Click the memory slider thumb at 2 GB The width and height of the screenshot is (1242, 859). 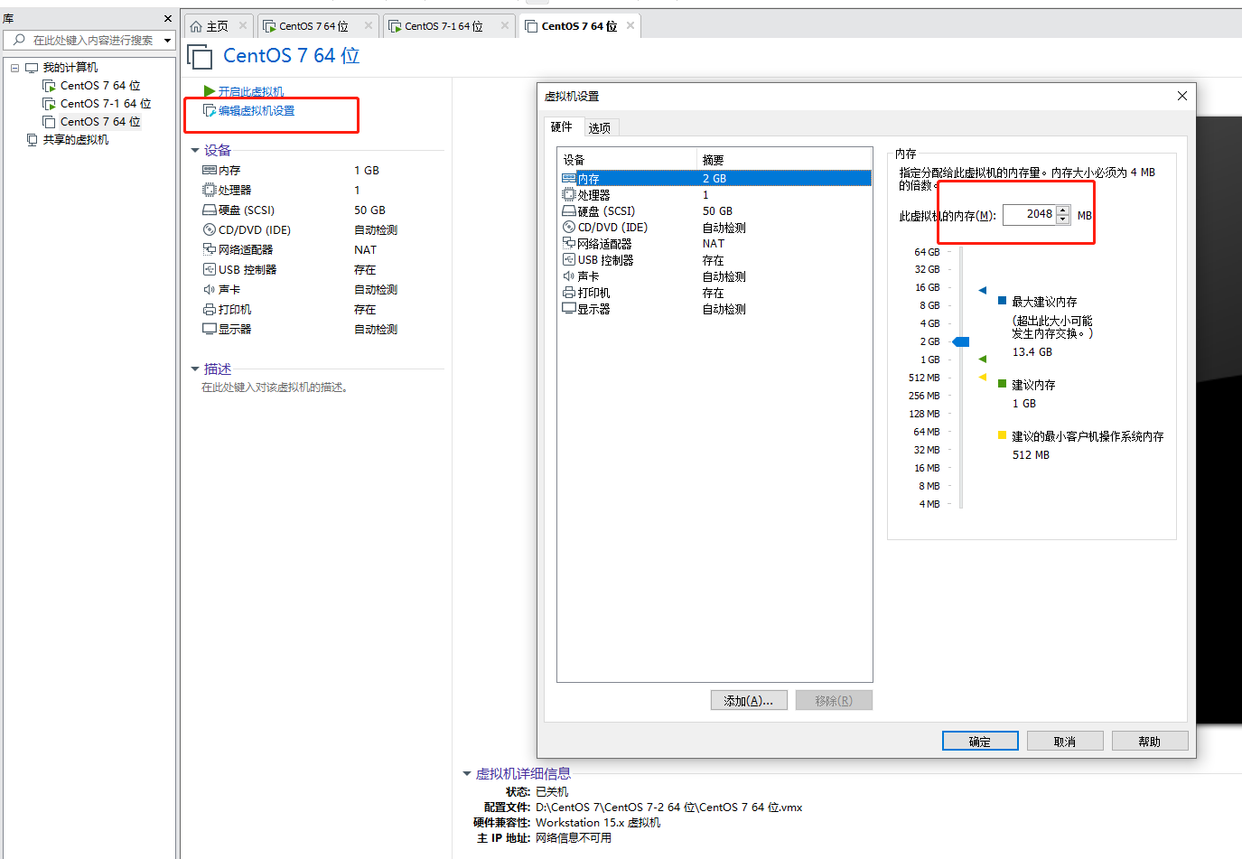pyautogui.click(x=961, y=341)
